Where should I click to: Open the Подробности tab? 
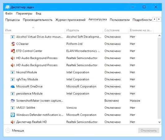pyautogui.click(x=142, y=20)
